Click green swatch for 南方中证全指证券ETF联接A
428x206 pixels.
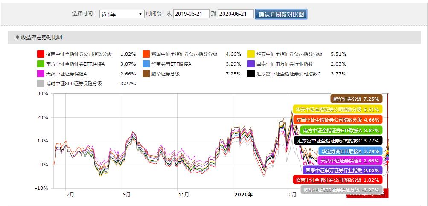pyautogui.click(x=41, y=64)
